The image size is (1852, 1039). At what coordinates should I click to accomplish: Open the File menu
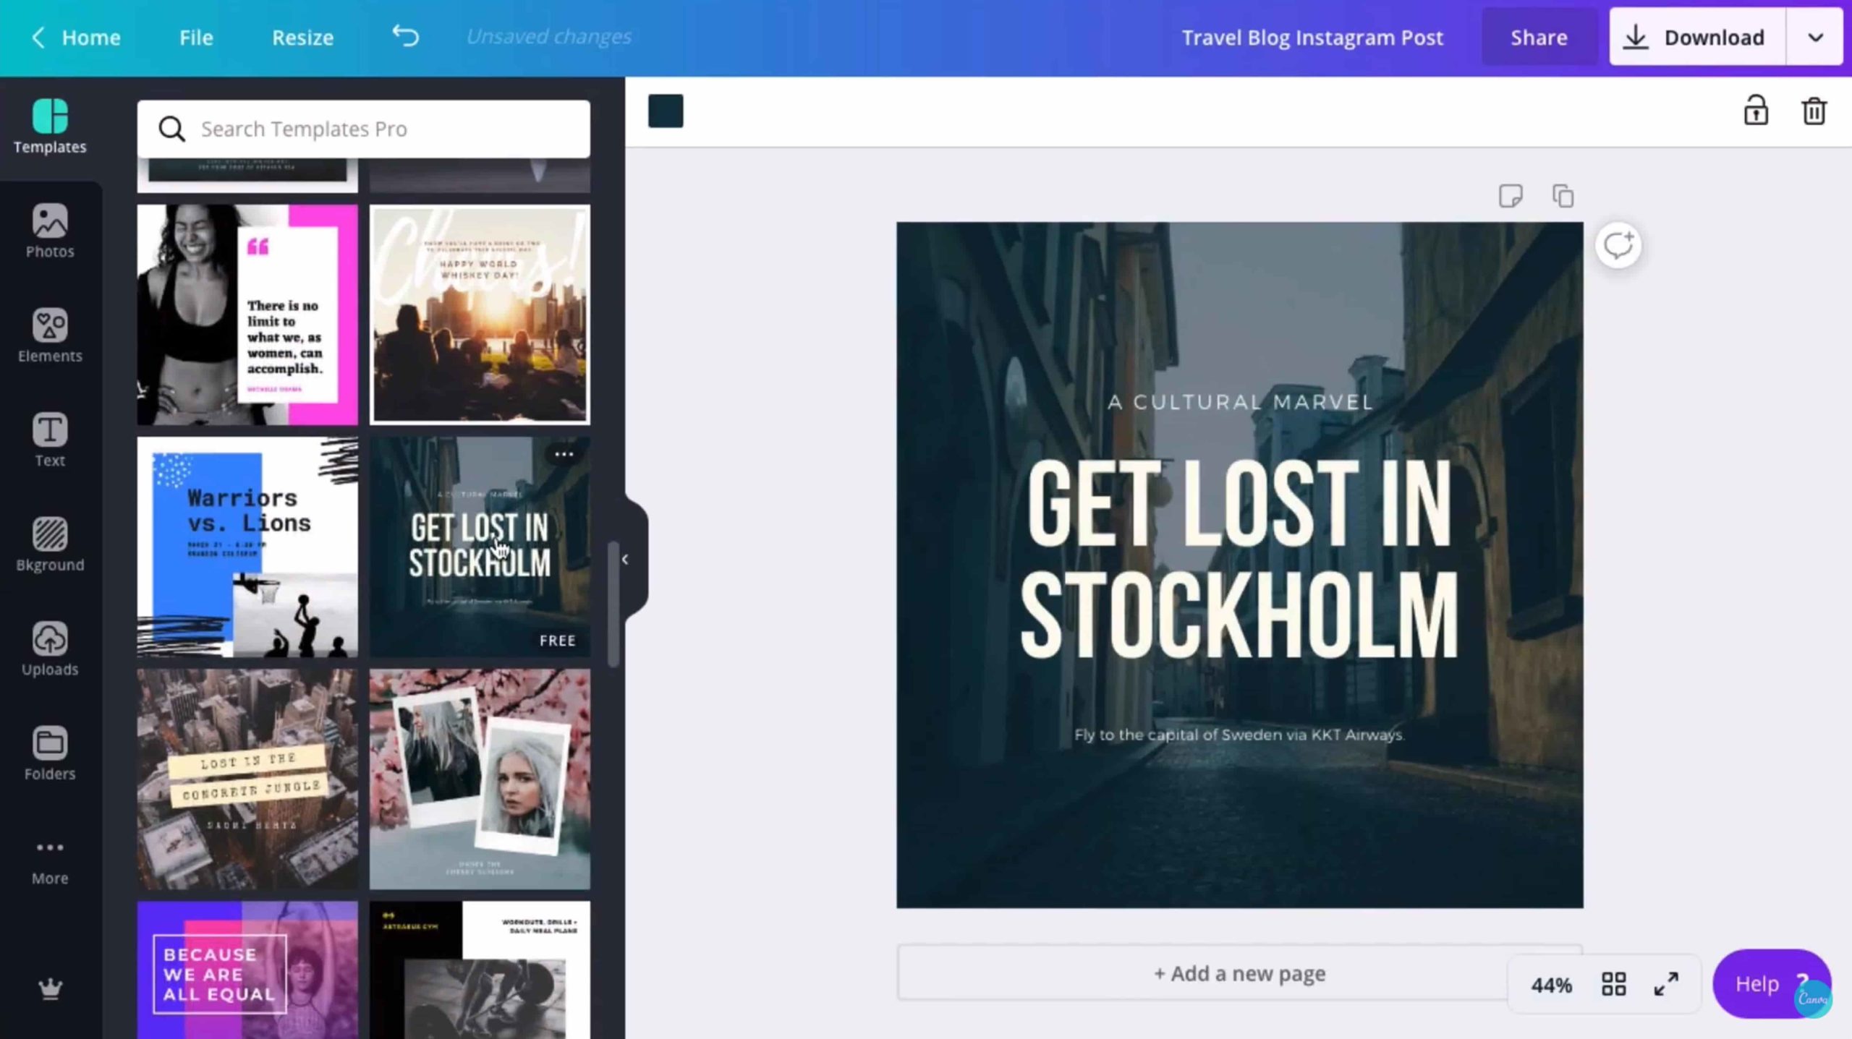[196, 37]
